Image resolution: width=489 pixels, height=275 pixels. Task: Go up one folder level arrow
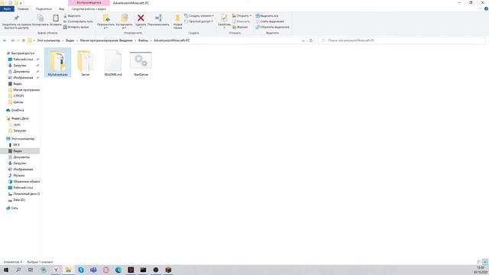24,40
